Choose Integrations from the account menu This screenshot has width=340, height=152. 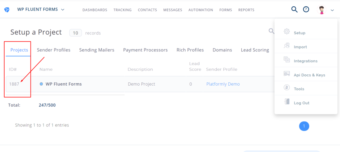(306, 61)
